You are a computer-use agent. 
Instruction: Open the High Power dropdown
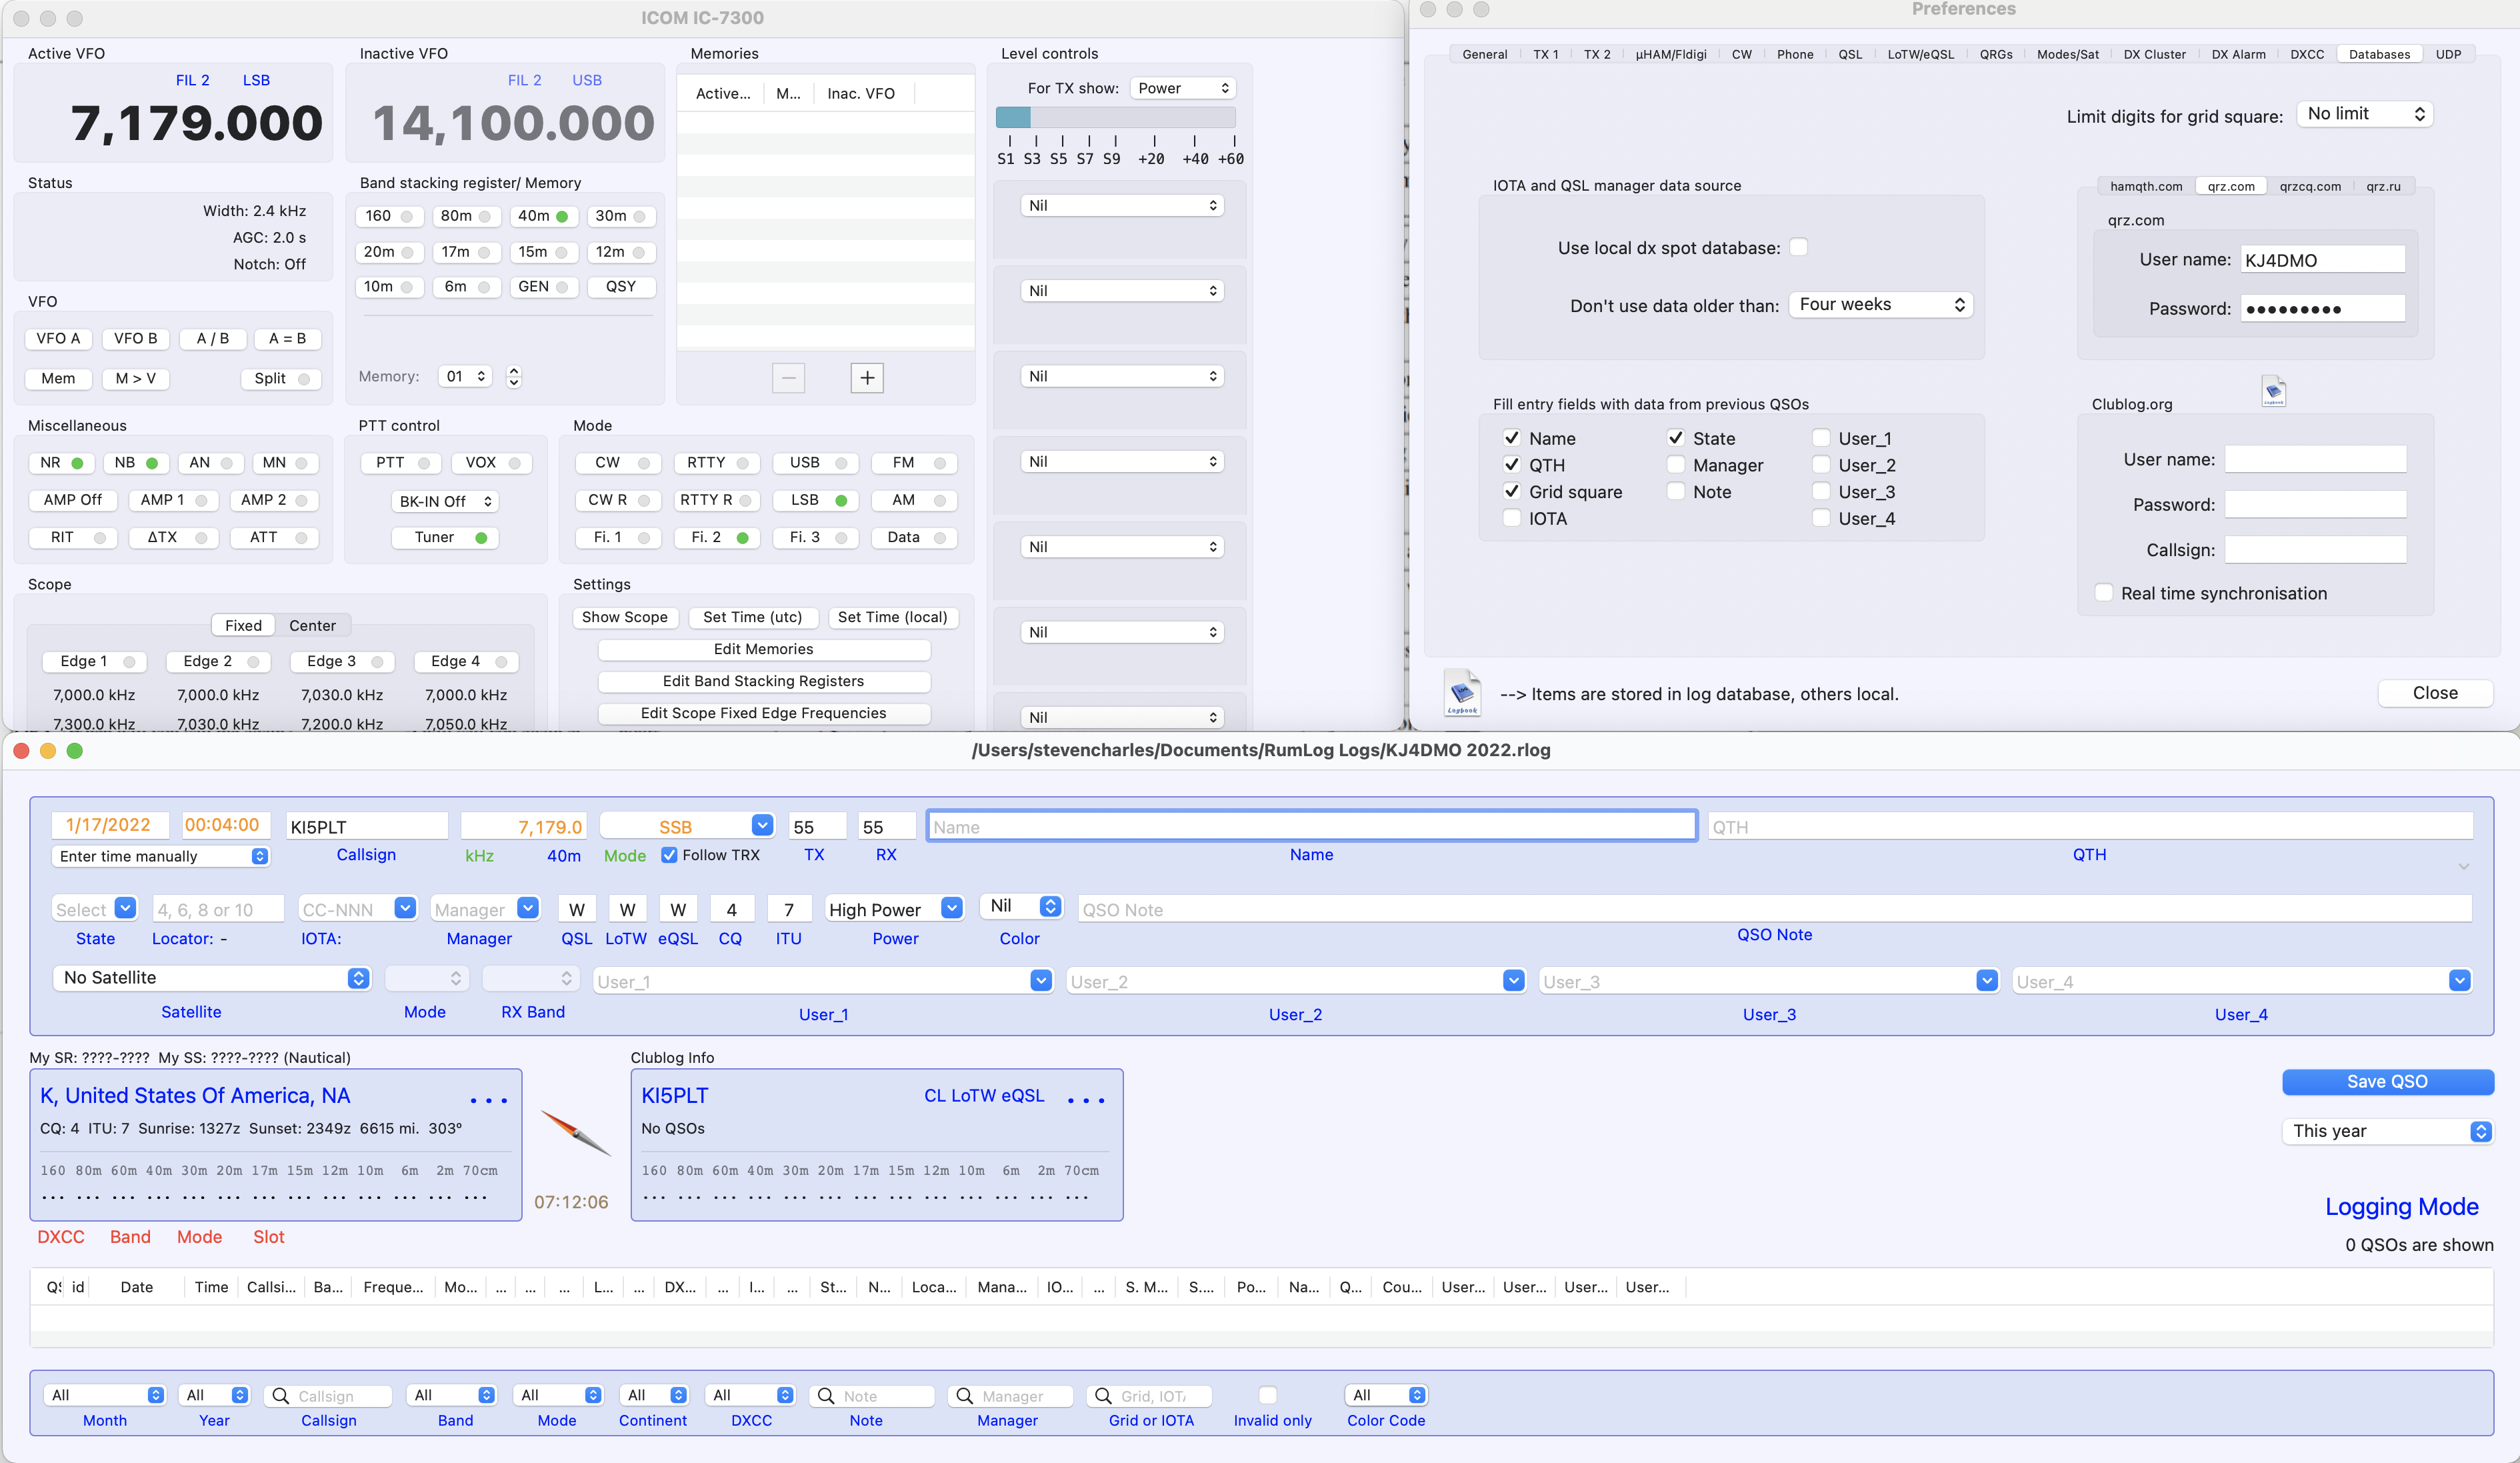pos(895,909)
